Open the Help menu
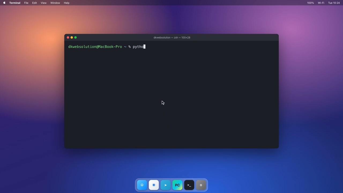Image resolution: width=343 pixels, height=193 pixels. click(67, 3)
